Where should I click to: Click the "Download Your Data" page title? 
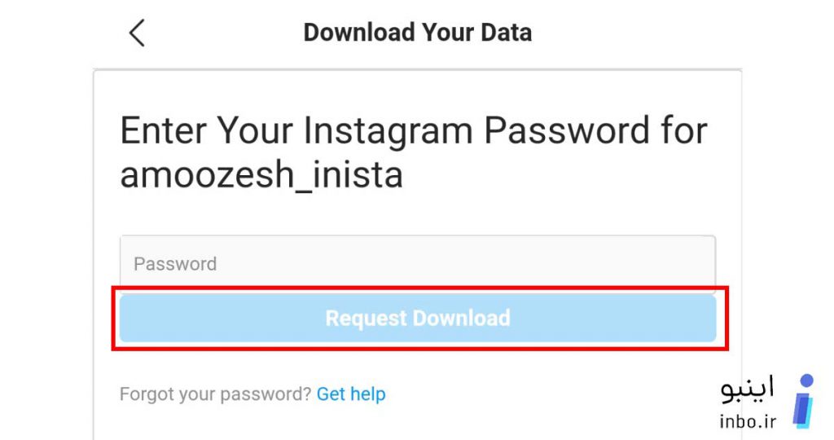(x=418, y=33)
